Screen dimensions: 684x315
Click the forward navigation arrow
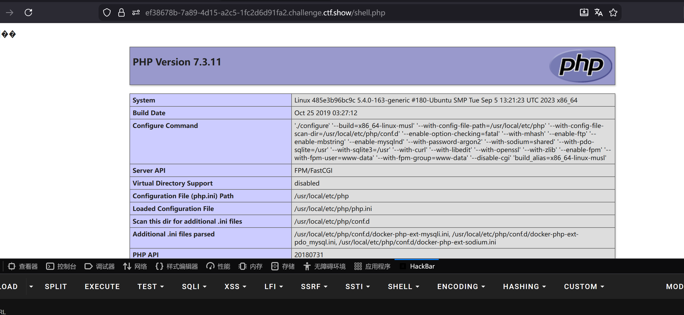[10, 12]
